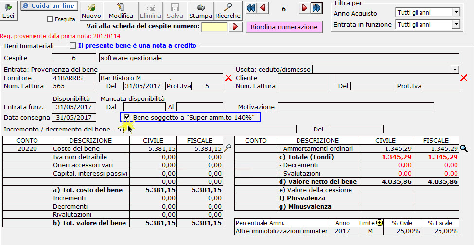
Task: Select % Fiscale 25,00% cell
Action: click(440, 231)
